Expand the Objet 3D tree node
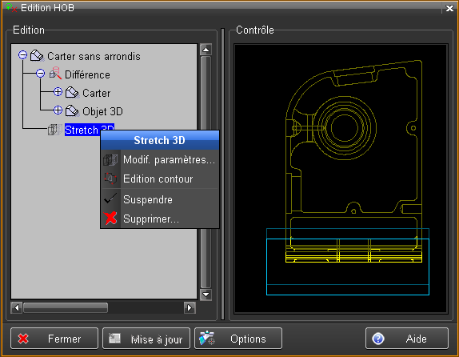 click(58, 110)
